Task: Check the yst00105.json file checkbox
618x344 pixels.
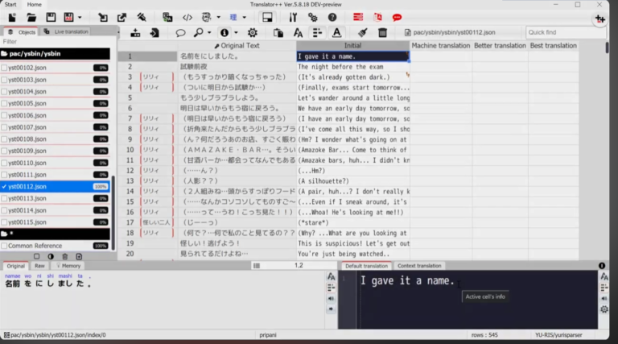Action: click(x=6, y=103)
